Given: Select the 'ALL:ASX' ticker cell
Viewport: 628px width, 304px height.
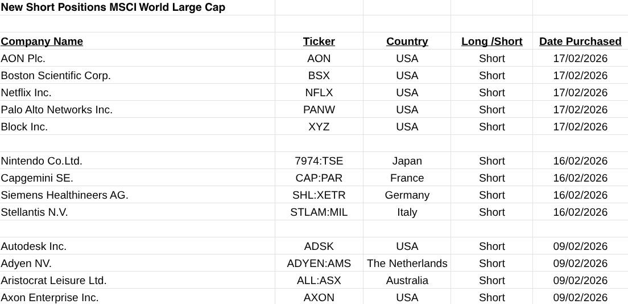Looking at the screenshot, I should 319,281.
